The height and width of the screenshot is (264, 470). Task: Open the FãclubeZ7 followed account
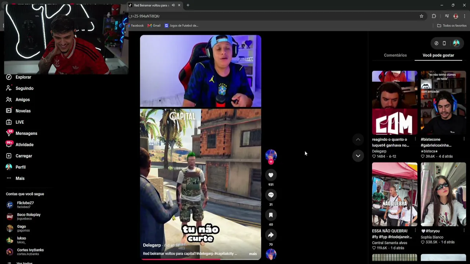[x=25, y=205]
